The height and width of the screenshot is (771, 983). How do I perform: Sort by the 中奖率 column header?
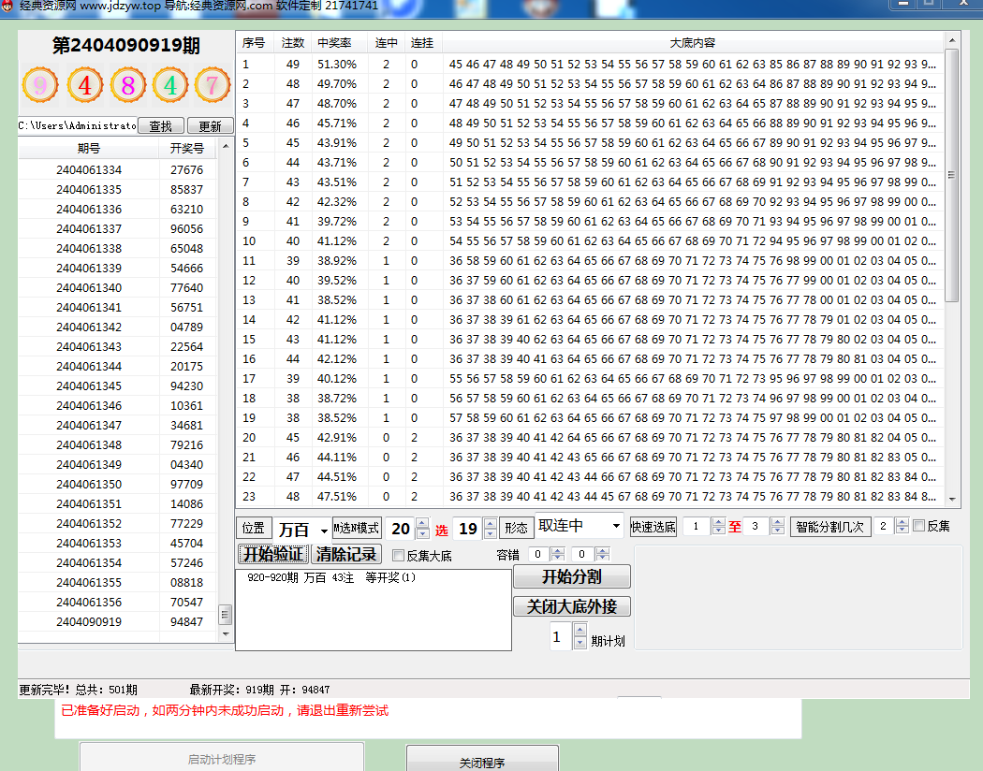(334, 43)
